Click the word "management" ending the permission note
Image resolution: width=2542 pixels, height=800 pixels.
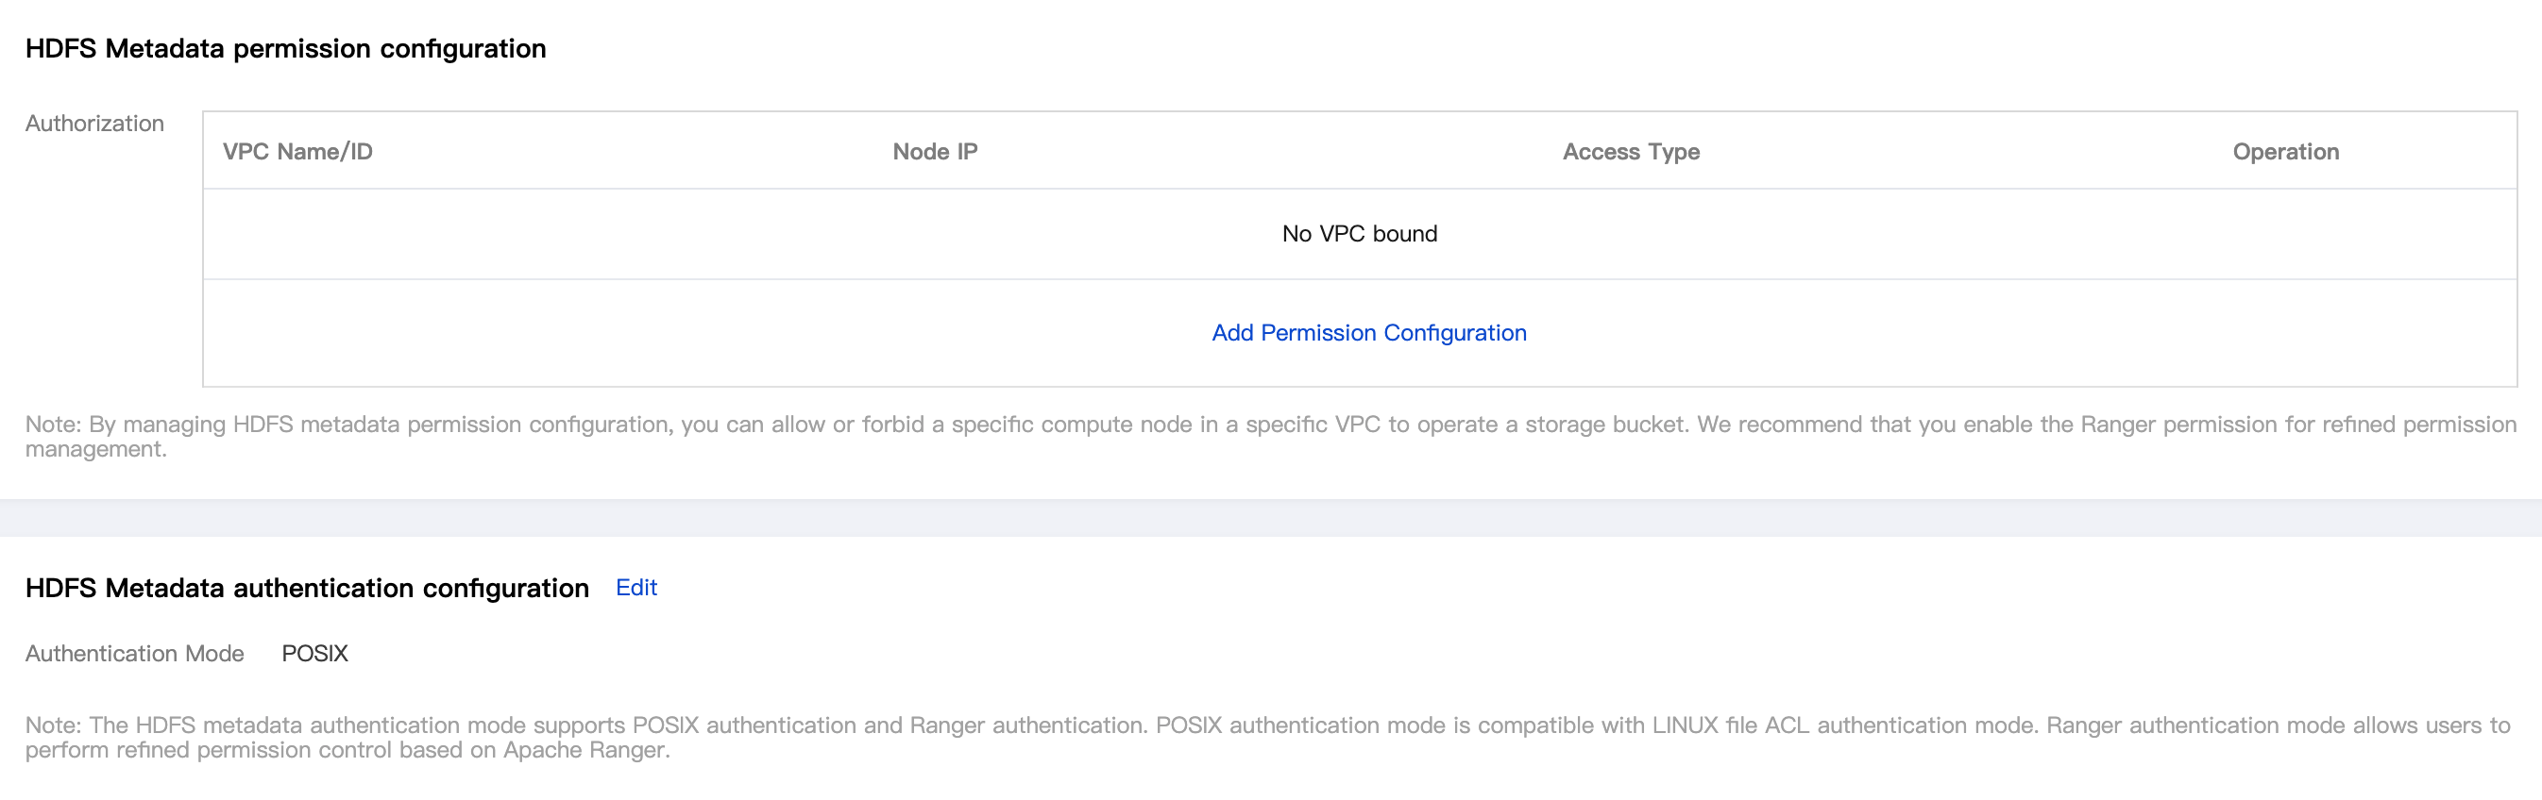pyautogui.click(x=93, y=450)
